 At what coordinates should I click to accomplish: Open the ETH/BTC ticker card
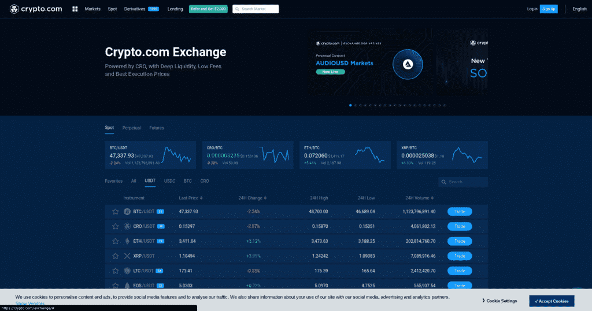[345, 155]
